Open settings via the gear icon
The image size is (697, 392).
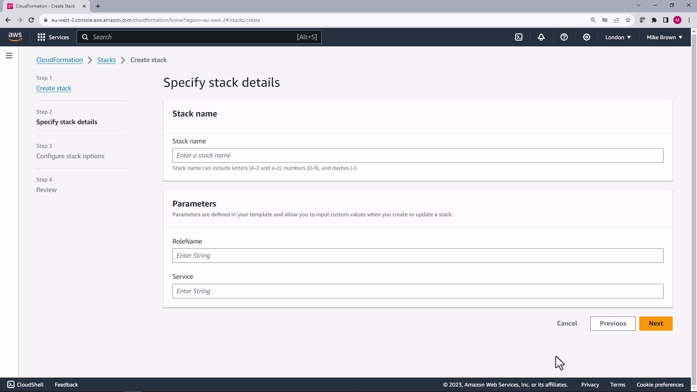(x=586, y=37)
